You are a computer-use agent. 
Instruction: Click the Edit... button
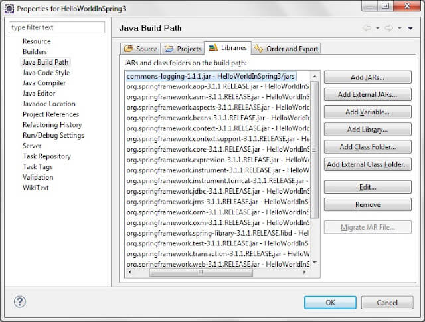[367, 187]
